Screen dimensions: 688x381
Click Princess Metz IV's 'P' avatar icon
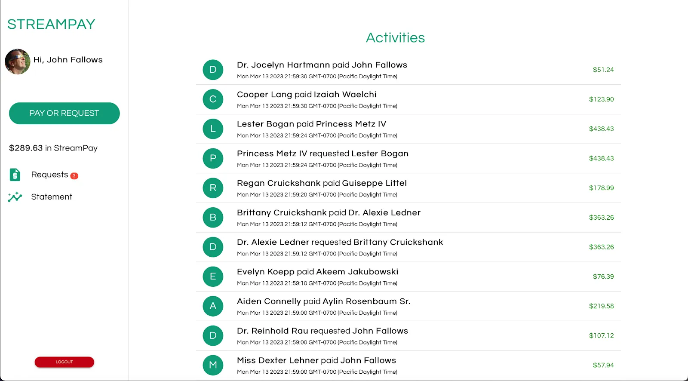point(212,158)
